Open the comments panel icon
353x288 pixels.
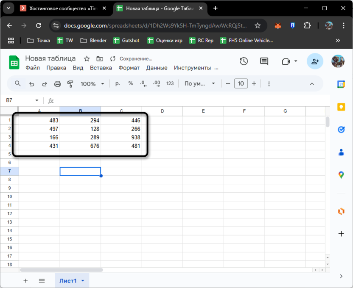[263, 61]
